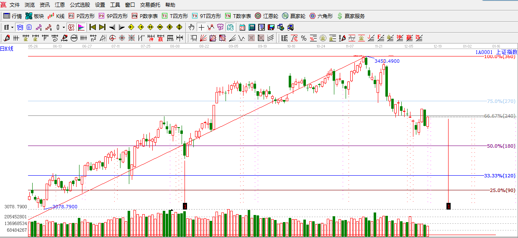Expand the candlestick chart type dropdown

pyautogui.click(x=64, y=27)
